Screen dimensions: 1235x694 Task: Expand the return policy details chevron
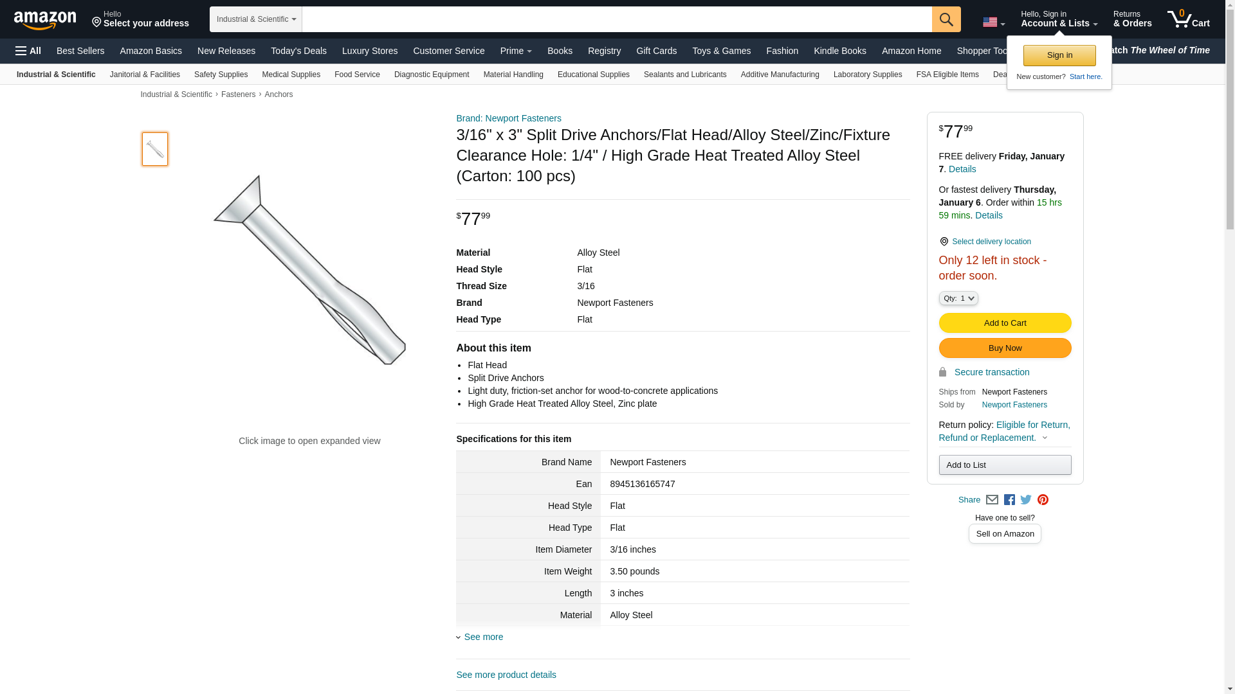tap(1045, 438)
